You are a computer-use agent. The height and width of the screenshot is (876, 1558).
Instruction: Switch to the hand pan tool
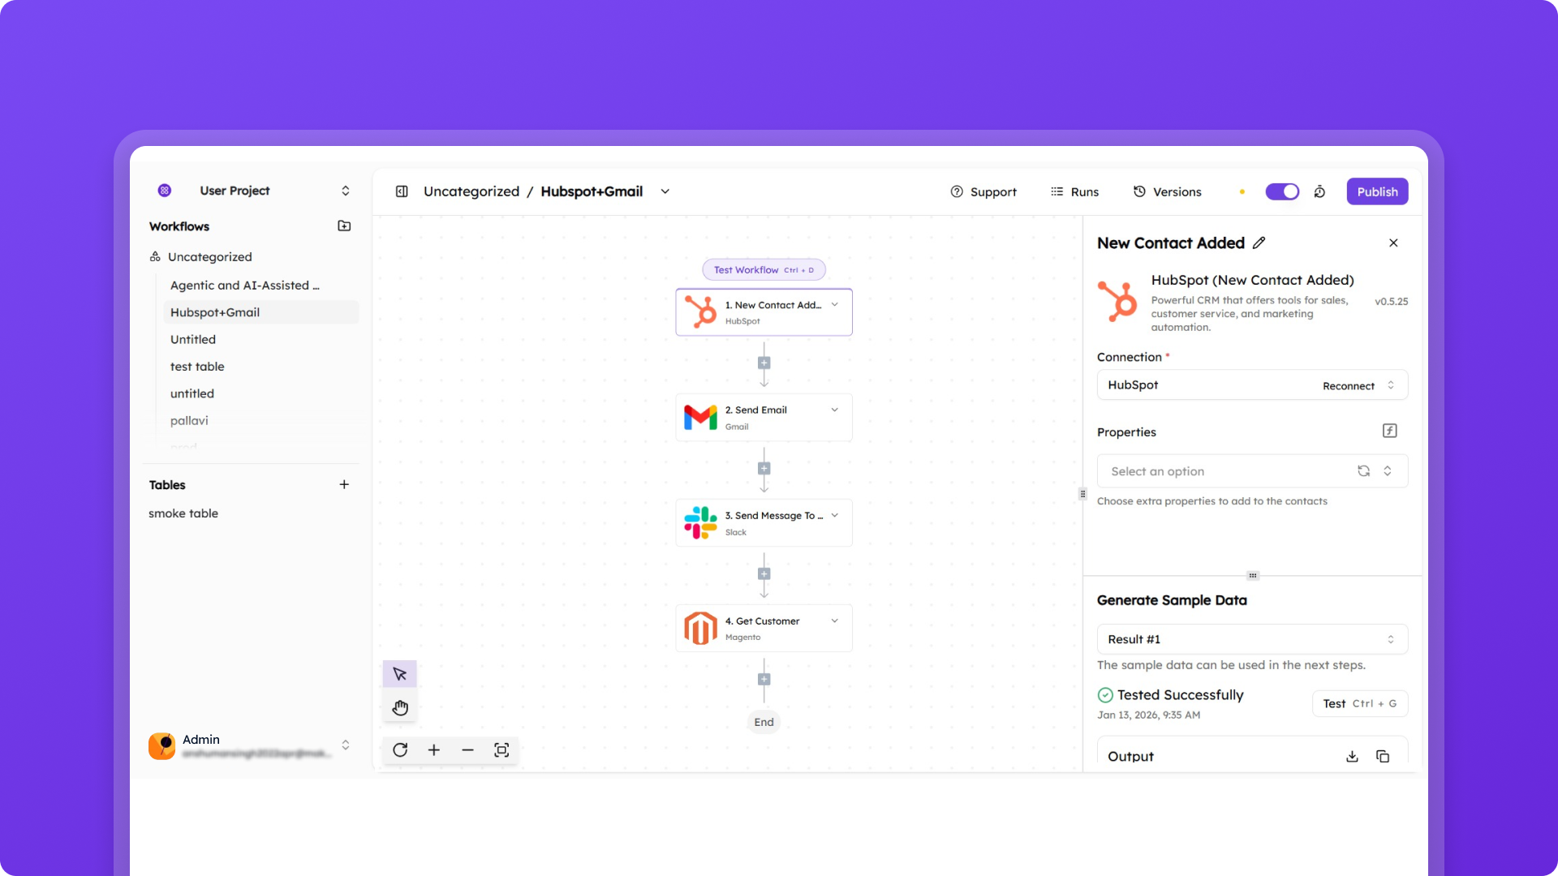tap(399, 706)
